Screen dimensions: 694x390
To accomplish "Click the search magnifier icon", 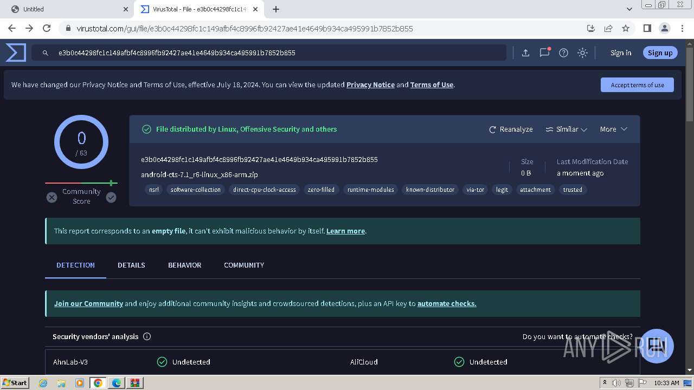I will click(46, 53).
